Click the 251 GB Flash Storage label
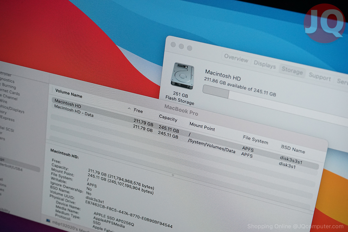 (180, 99)
